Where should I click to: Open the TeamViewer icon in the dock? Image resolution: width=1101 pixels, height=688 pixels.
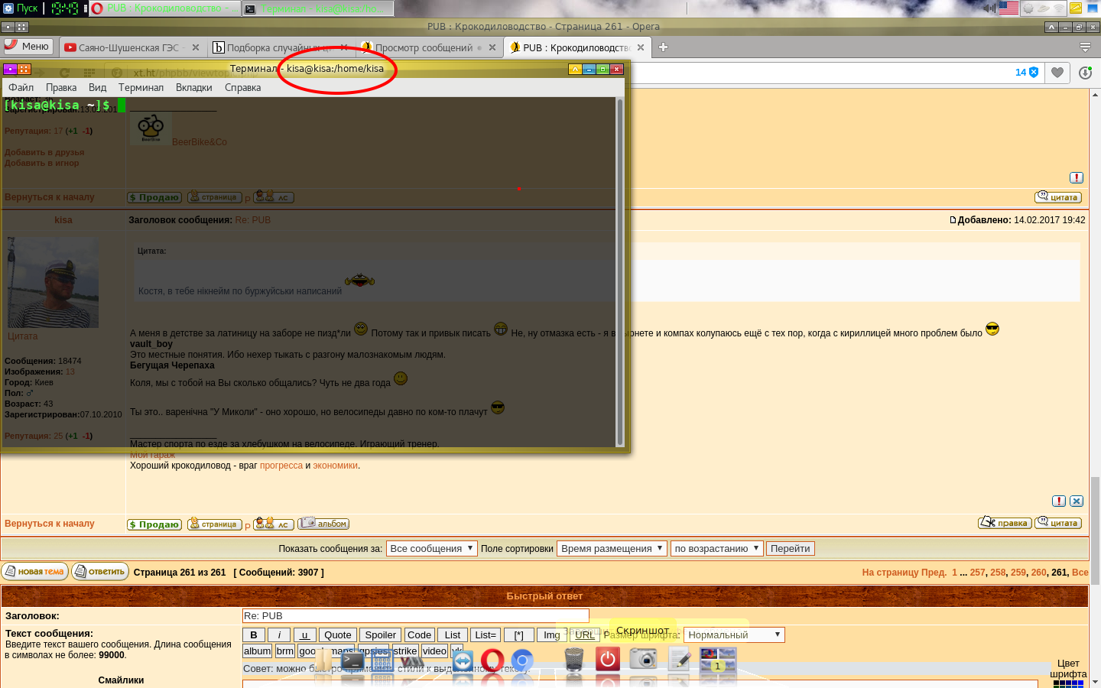[463, 660]
